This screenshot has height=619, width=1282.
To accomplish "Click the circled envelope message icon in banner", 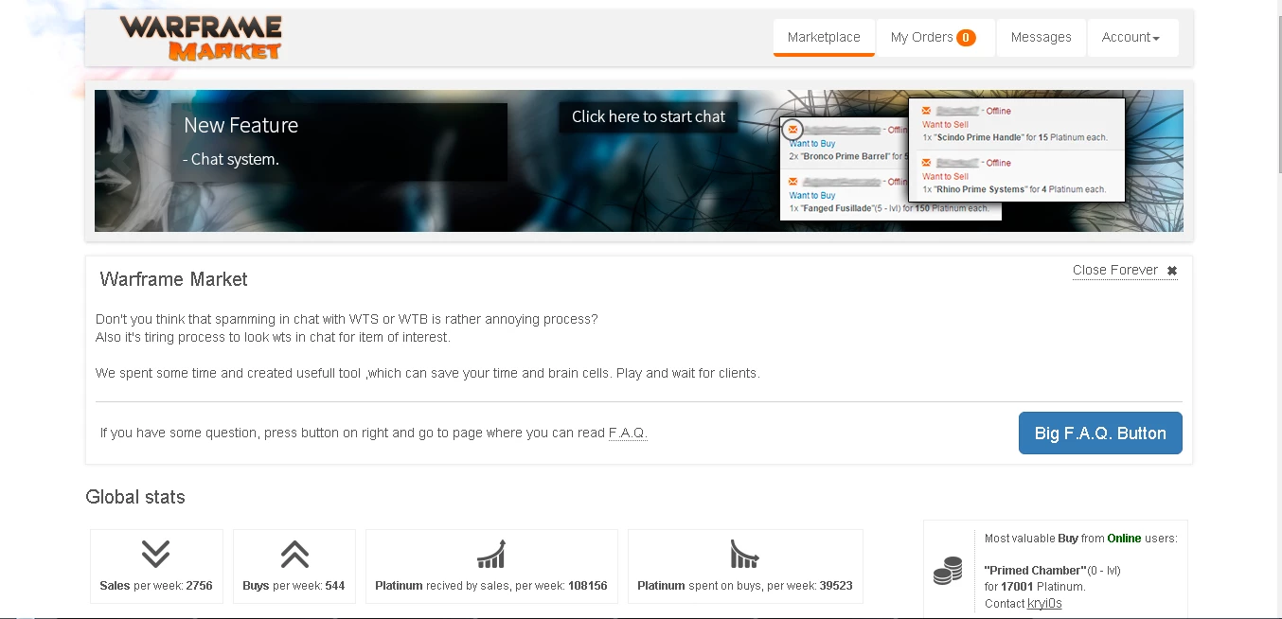I will 793,130.
